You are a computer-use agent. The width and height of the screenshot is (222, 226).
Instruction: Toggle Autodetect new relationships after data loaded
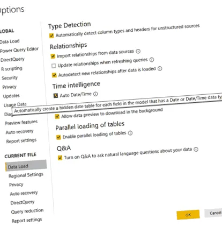tap(54, 75)
